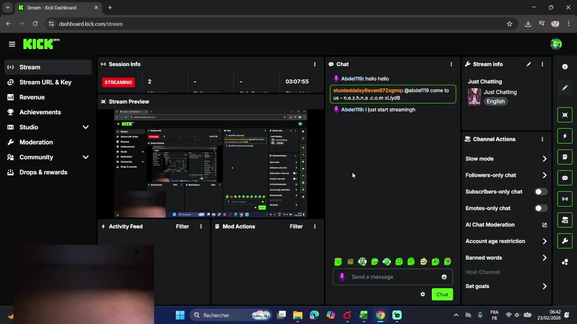Open Excel from the taskbar
This screenshot has height=324, width=577.
(x=363, y=315)
